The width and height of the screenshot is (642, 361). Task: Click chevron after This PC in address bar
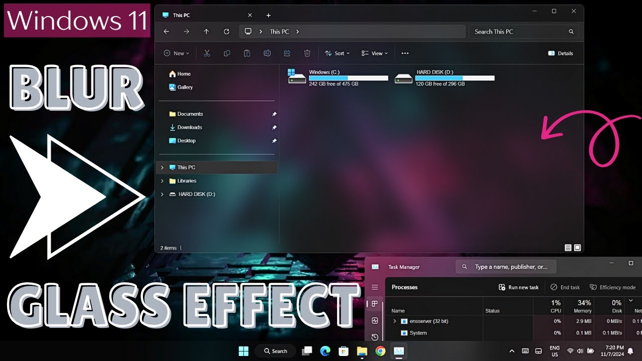[x=297, y=32]
